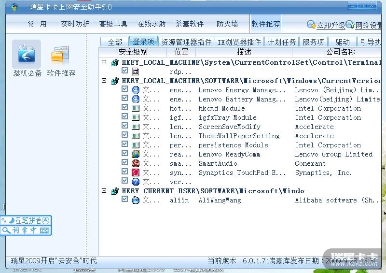Viewport: 386px width, 273px height.
Task: Click the IME search magnifier icon
Action: tap(6, 230)
